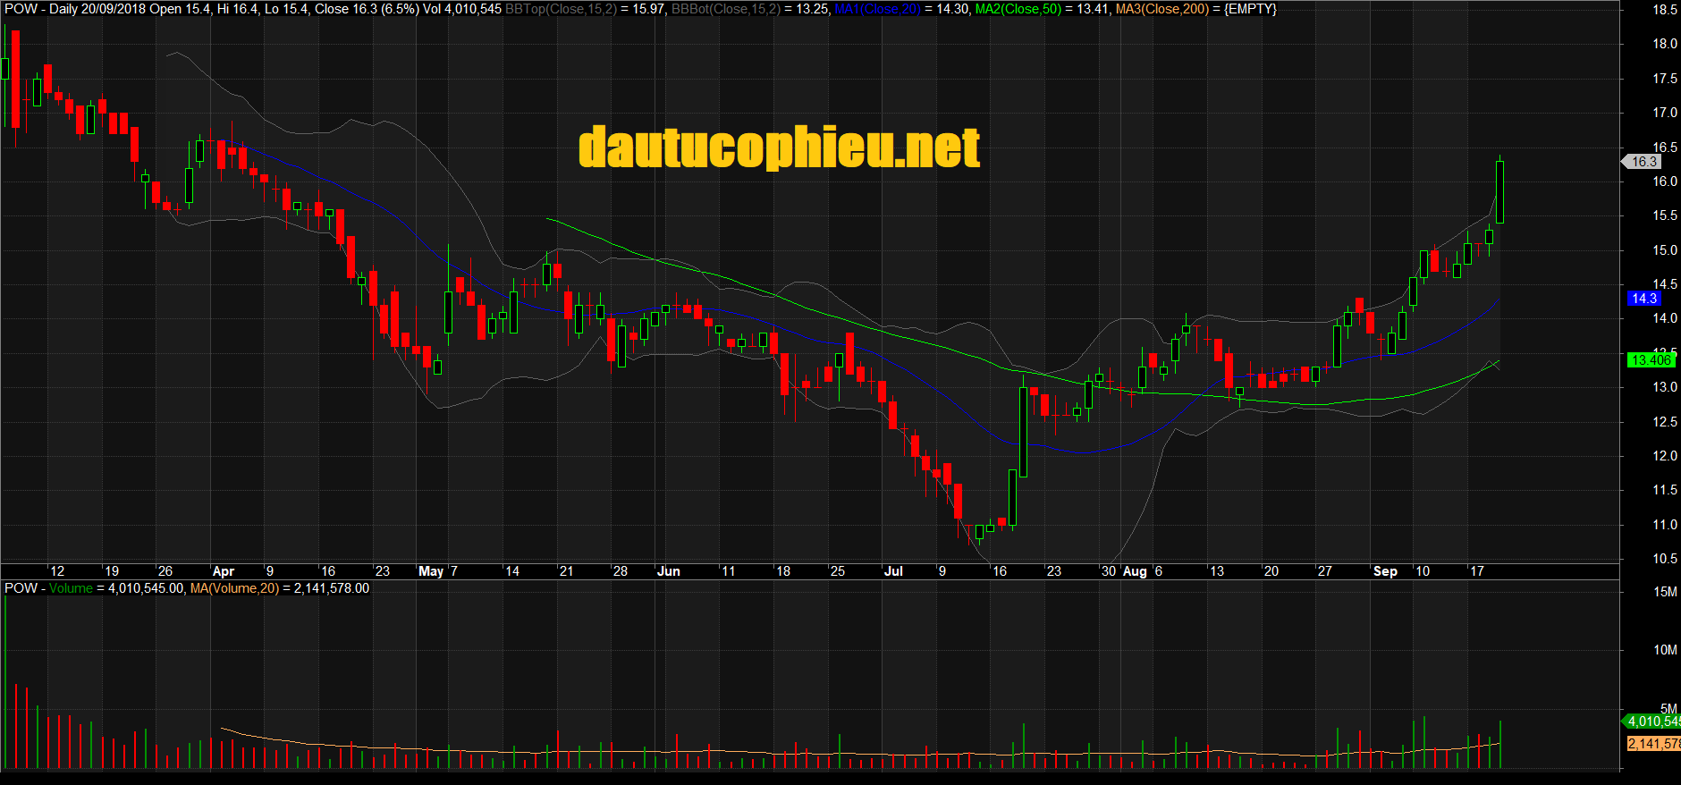The image size is (1681, 785).
Task: Click the 17.0 price axis label
Action: 1665,113
